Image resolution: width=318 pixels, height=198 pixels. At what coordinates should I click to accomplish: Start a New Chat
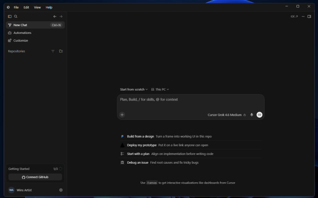[35, 25]
